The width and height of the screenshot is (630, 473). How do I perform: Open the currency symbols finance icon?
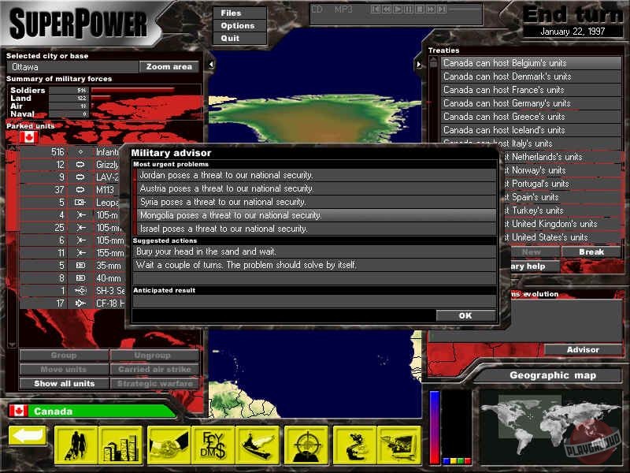(213, 445)
